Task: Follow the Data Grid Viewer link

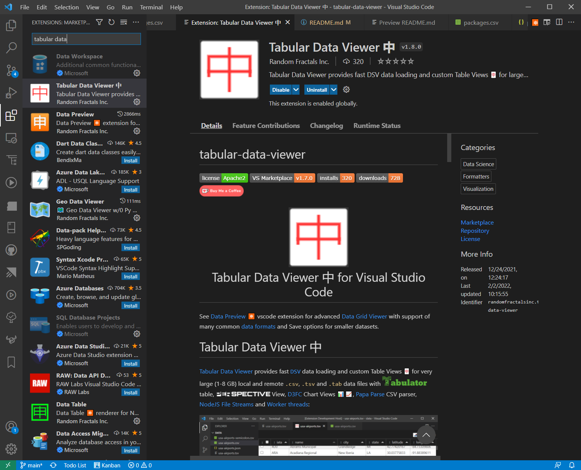Action: (364, 316)
